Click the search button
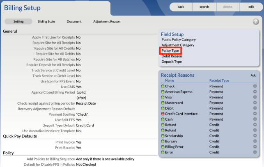264x167 pixels. (204, 7)
